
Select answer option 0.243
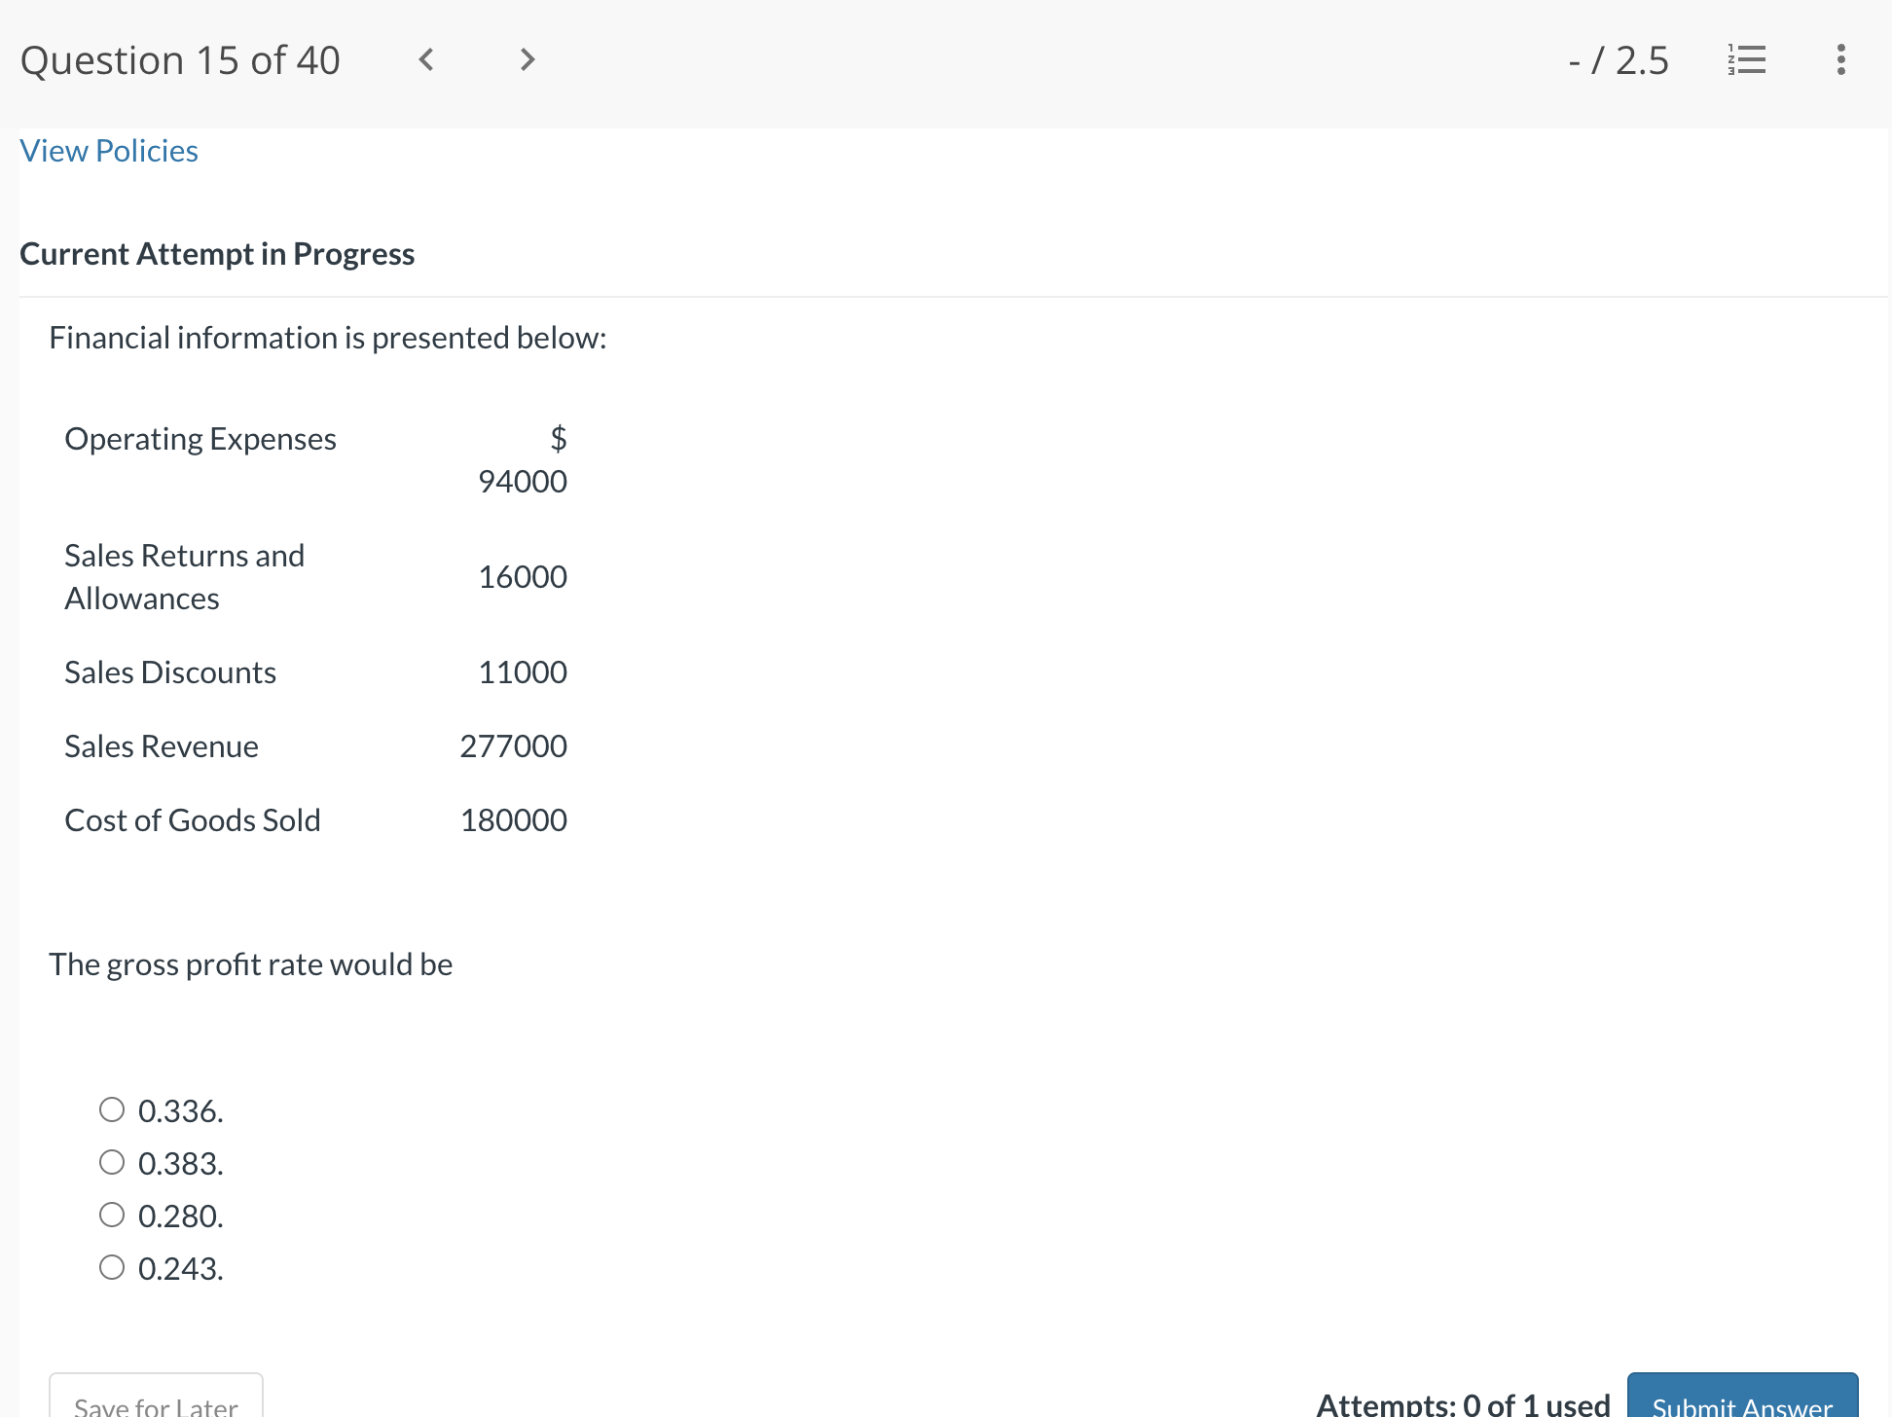(112, 1266)
